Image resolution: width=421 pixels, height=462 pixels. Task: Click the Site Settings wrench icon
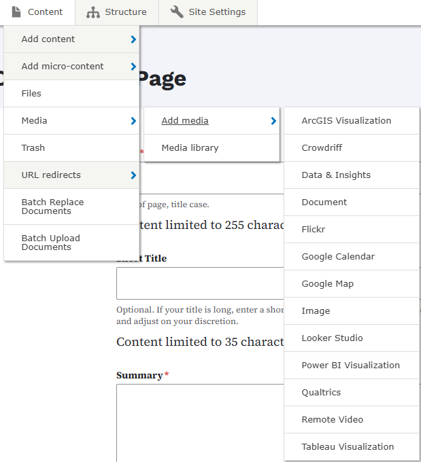(x=177, y=12)
